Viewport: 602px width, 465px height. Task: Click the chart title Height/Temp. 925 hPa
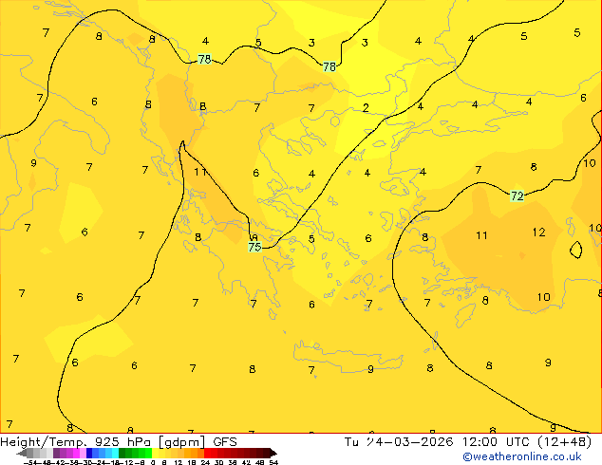(75, 442)
